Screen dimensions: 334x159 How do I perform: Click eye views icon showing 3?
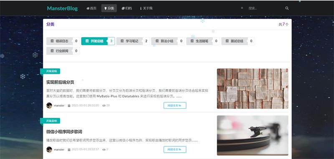tap(104, 150)
